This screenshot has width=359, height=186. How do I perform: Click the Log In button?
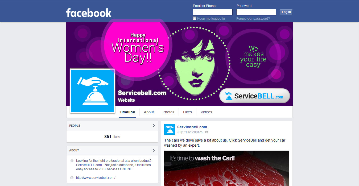286,12
